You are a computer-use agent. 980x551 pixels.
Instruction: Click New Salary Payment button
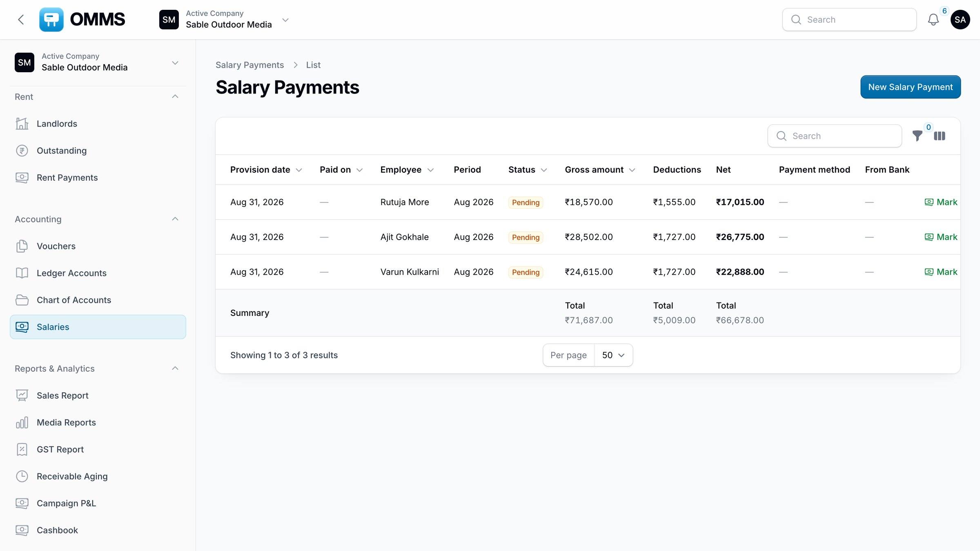pyautogui.click(x=911, y=87)
